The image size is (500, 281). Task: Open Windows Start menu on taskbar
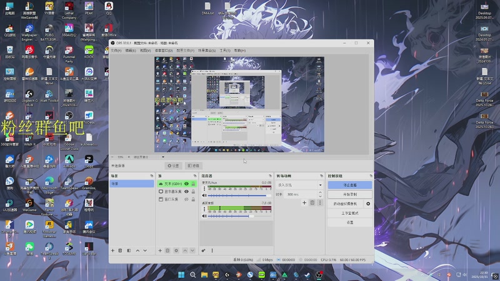point(181,275)
